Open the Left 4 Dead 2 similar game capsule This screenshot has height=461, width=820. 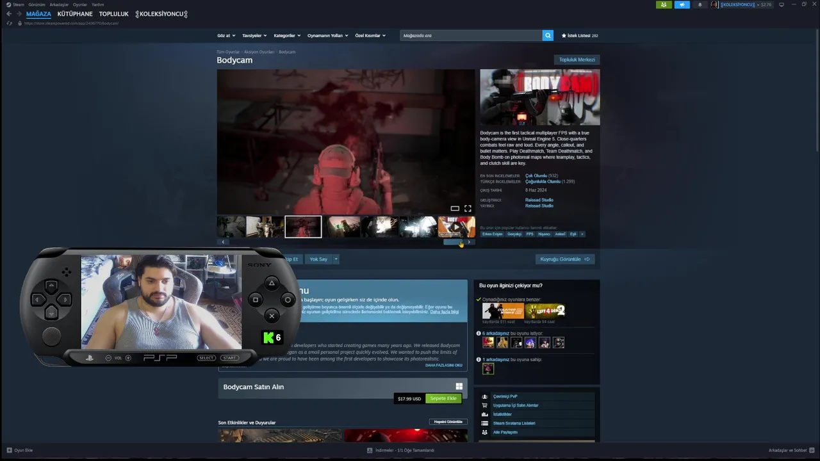pos(545,311)
